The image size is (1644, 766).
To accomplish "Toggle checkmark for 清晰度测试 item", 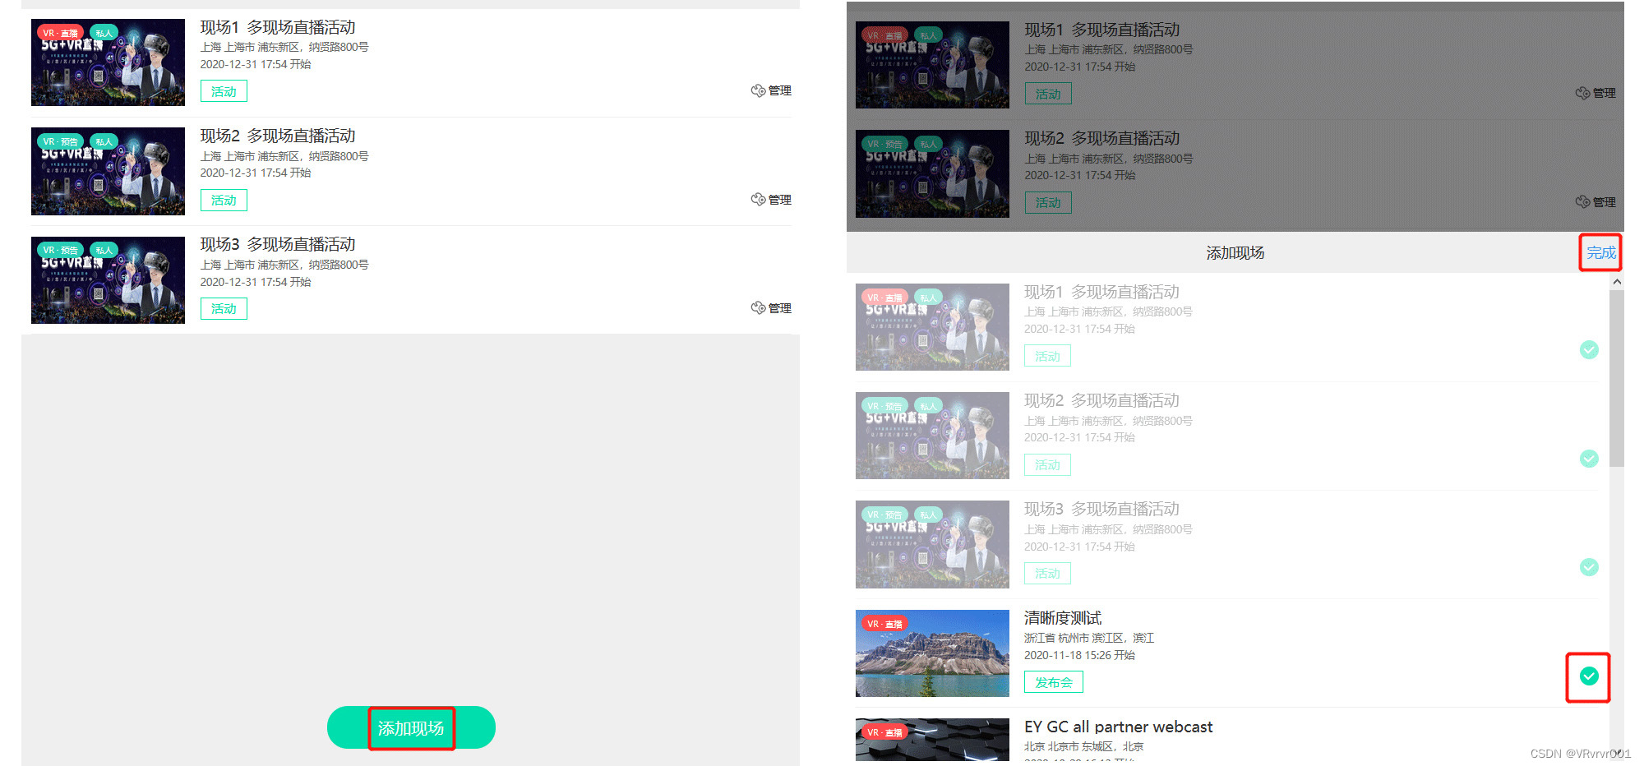I will [1589, 676].
